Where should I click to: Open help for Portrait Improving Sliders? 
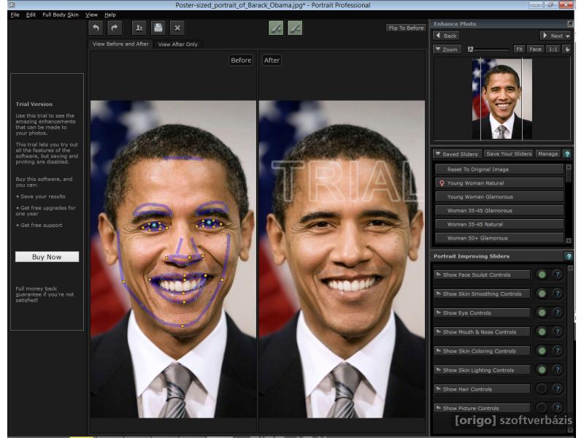coord(569,256)
